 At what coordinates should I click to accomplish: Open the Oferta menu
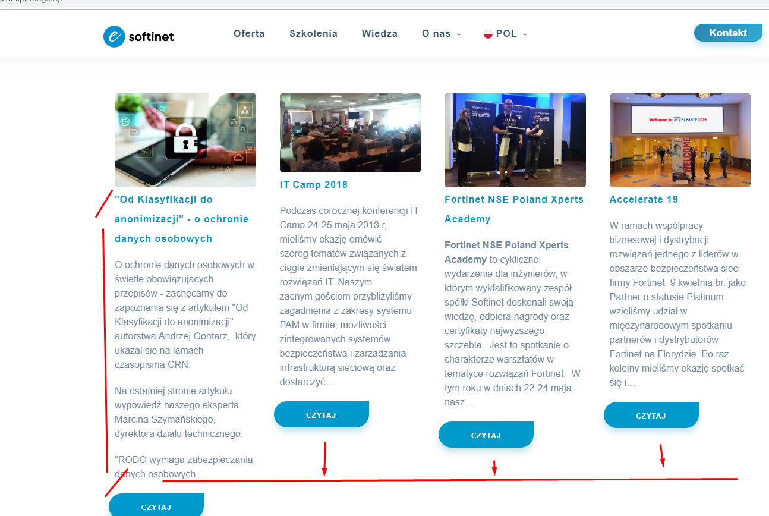click(249, 33)
